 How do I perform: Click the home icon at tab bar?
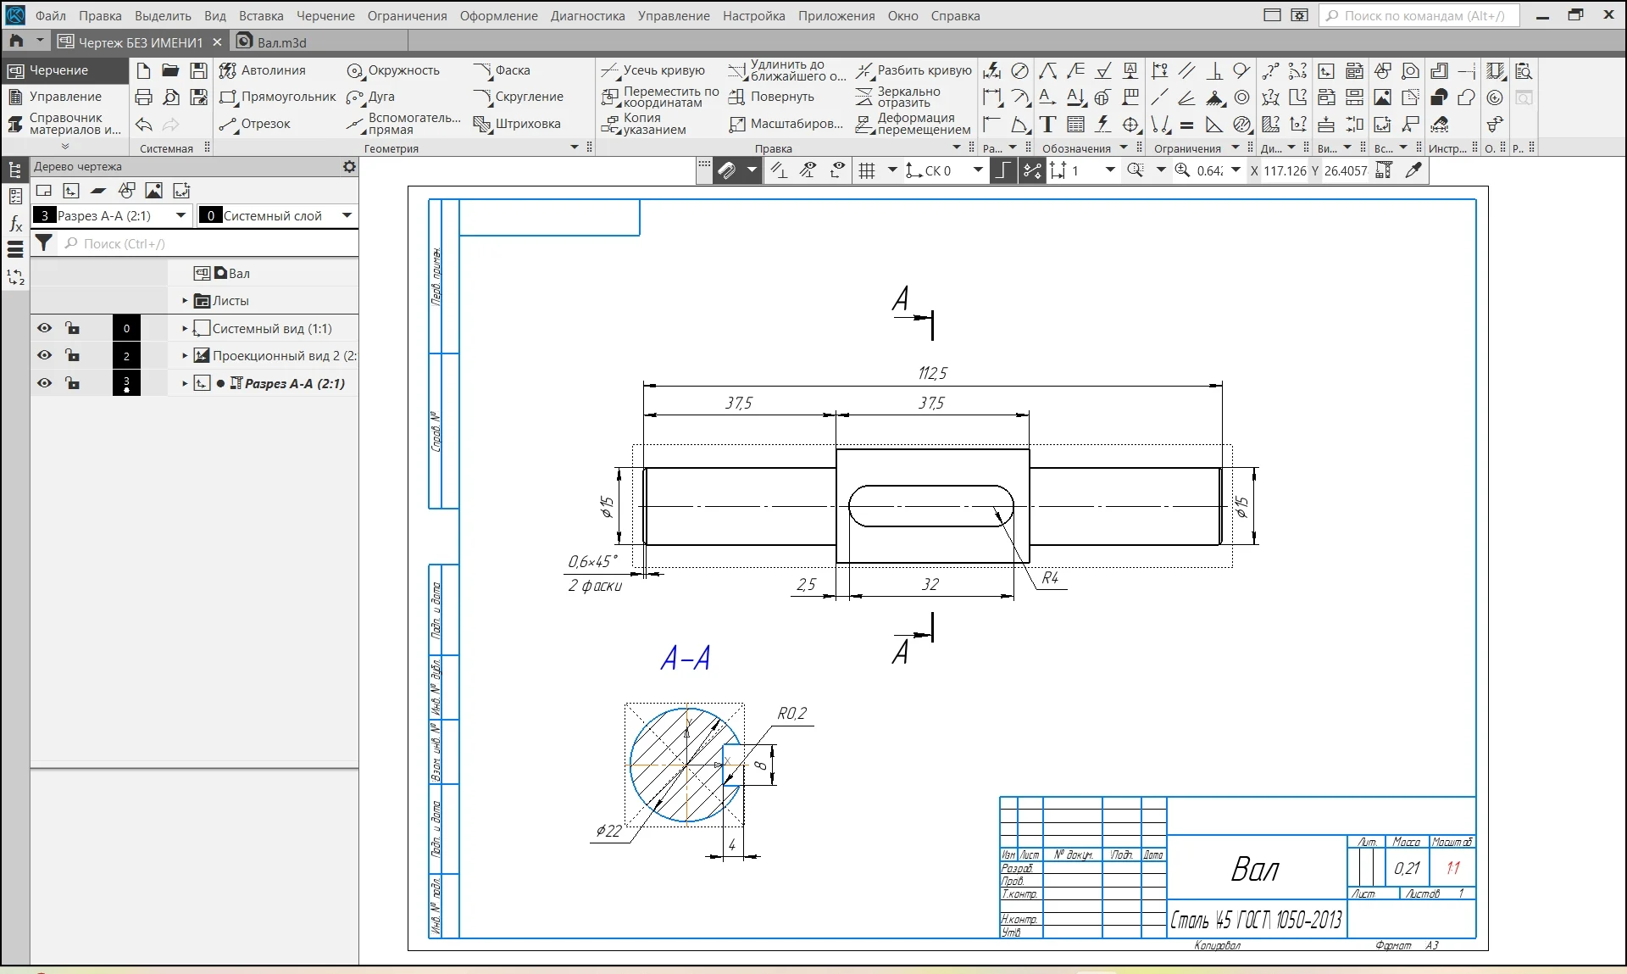(16, 41)
